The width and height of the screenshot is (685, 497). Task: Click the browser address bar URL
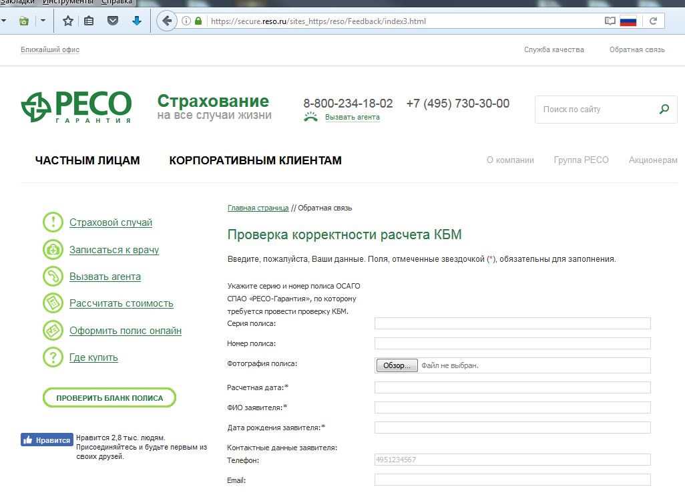point(318,21)
